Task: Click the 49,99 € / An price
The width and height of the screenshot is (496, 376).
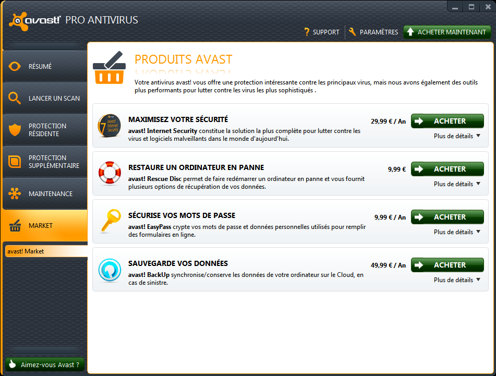Action: (x=388, y=265)
